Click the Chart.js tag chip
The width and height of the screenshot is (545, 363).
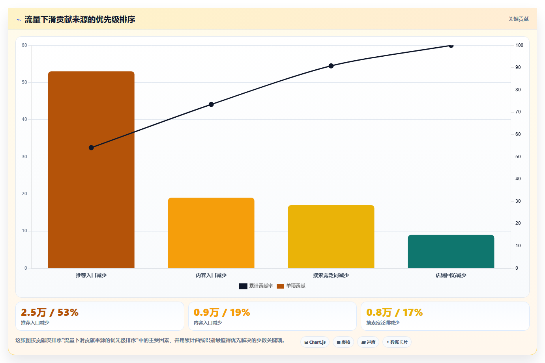coord(315,342)
